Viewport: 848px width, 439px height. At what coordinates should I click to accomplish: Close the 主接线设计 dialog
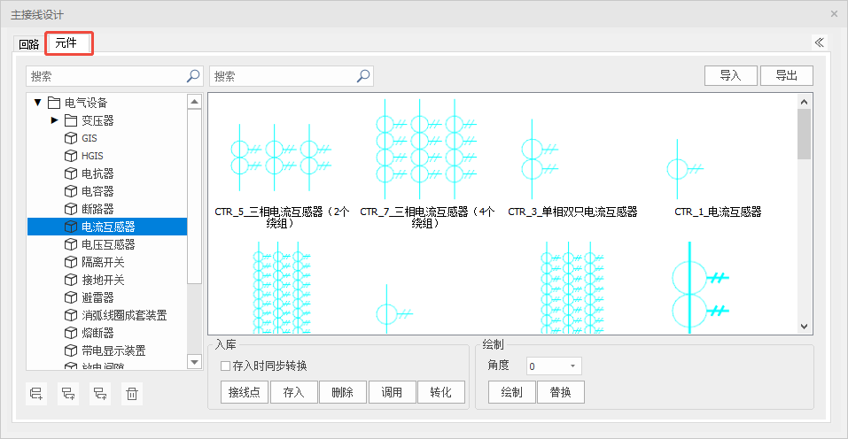[x=834, y=14]
